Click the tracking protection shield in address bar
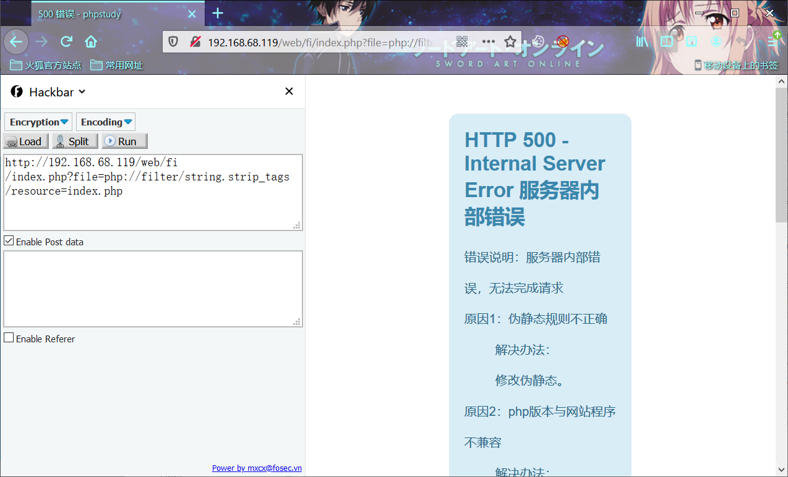The image size is (788, 477). [x=173, y=41]
